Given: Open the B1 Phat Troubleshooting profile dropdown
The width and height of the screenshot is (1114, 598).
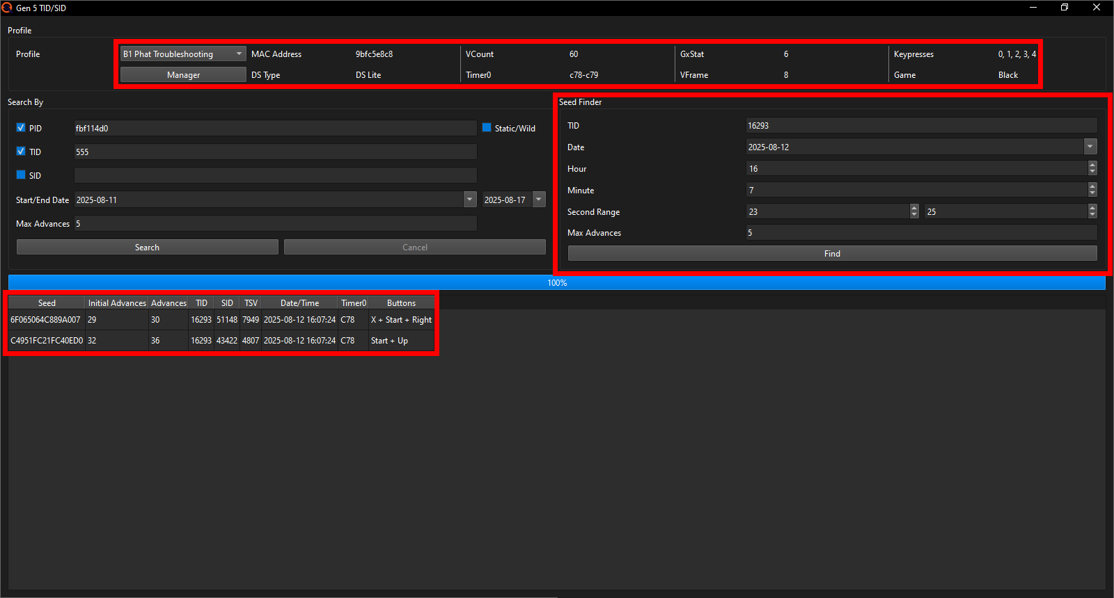Looking at the screenshot, I should [183, 54].
